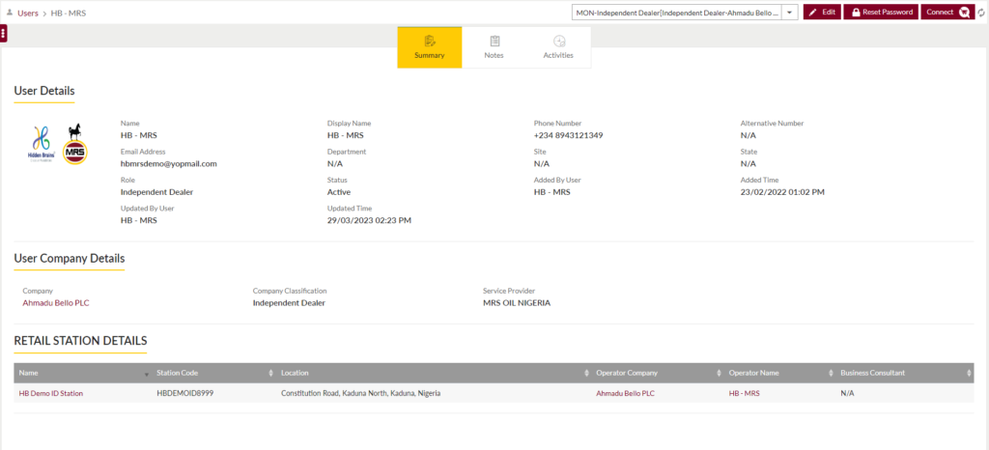Click the refresh icon beside Connect

(x=981, y=12)
